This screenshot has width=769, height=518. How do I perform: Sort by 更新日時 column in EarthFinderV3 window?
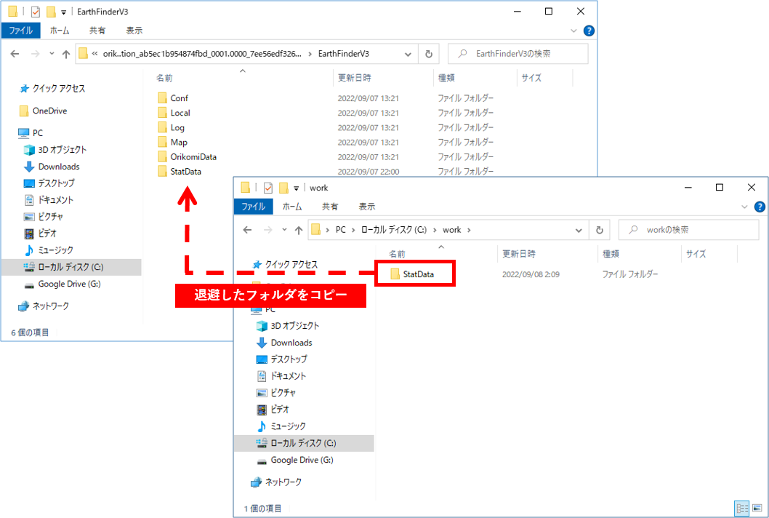click(354, 78)
